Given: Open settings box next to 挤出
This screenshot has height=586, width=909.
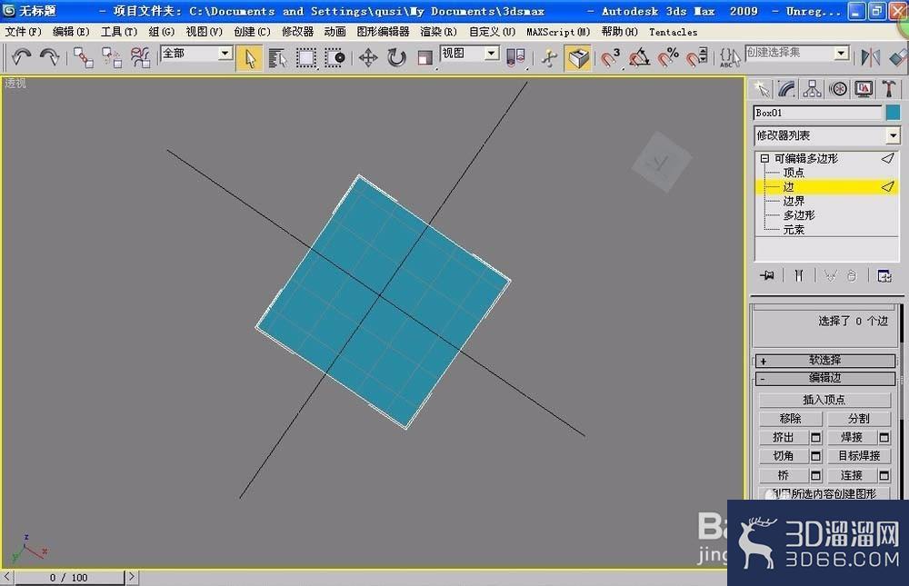Looking at the screenshot, I should (x=815, y=437).
